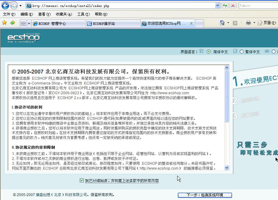The image size is (278, 200).
Task: Go back with the browser Back arrow
Action: coord(5,5)
